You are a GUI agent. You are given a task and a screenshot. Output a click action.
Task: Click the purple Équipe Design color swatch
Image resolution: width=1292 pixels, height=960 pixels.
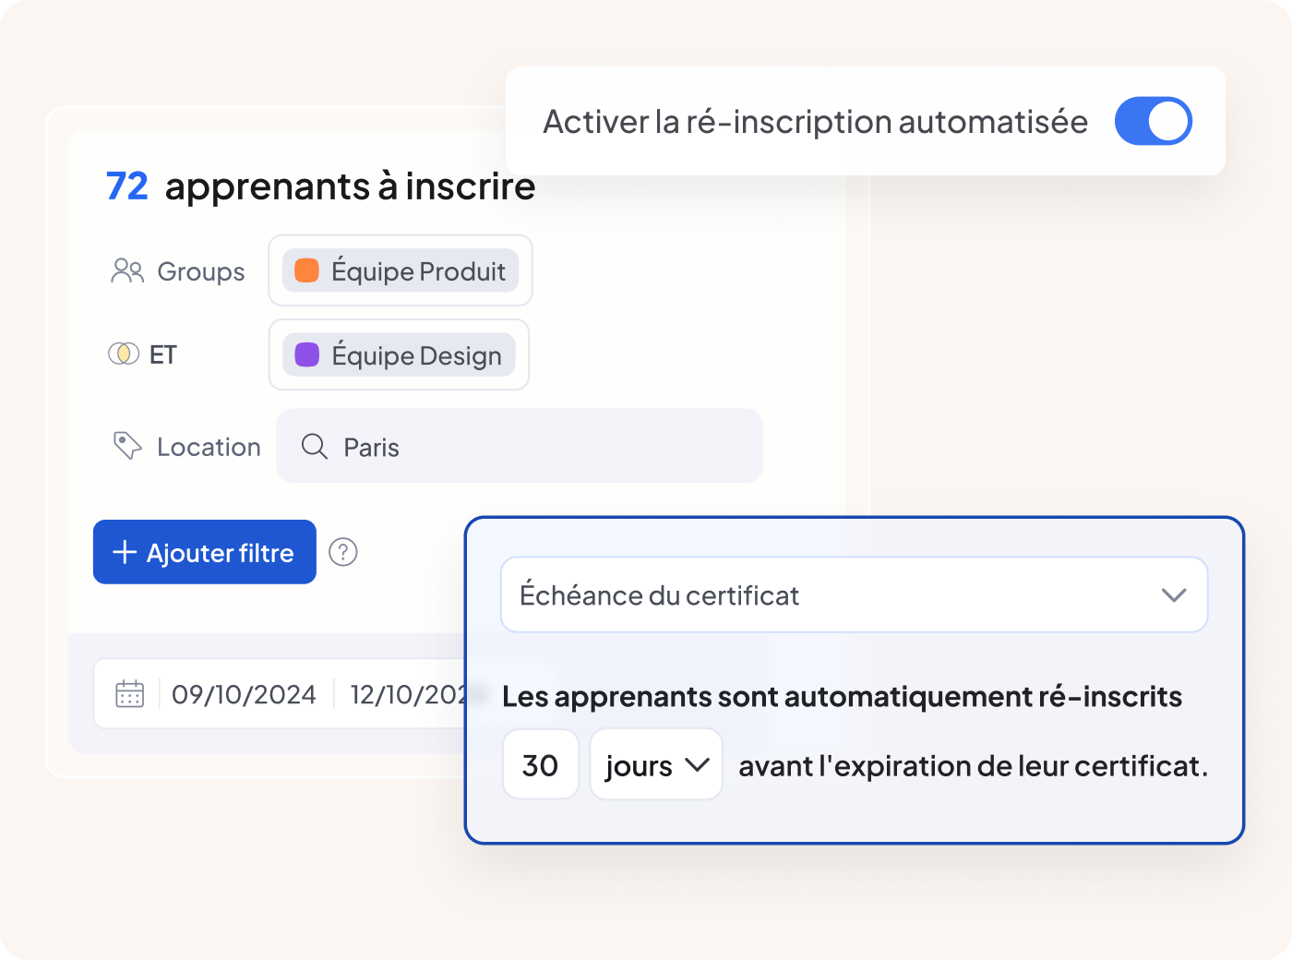pyautogui.click(x=306, y=354)
